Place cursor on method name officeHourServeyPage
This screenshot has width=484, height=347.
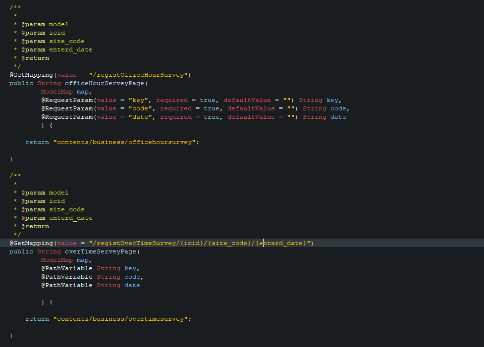[105, 83]
